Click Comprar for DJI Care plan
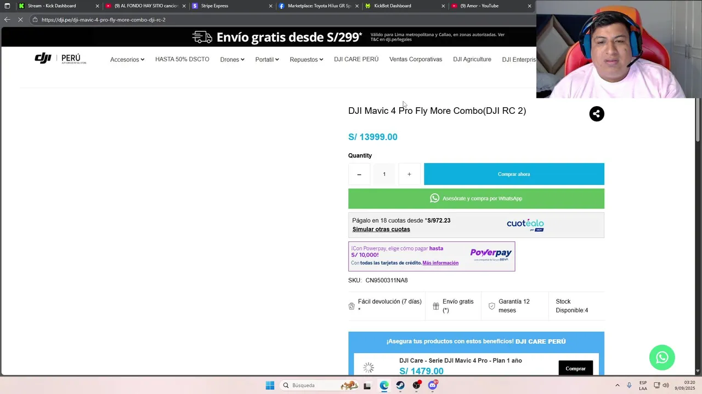This screenshot has width=702, height=394. pos(575,368)
